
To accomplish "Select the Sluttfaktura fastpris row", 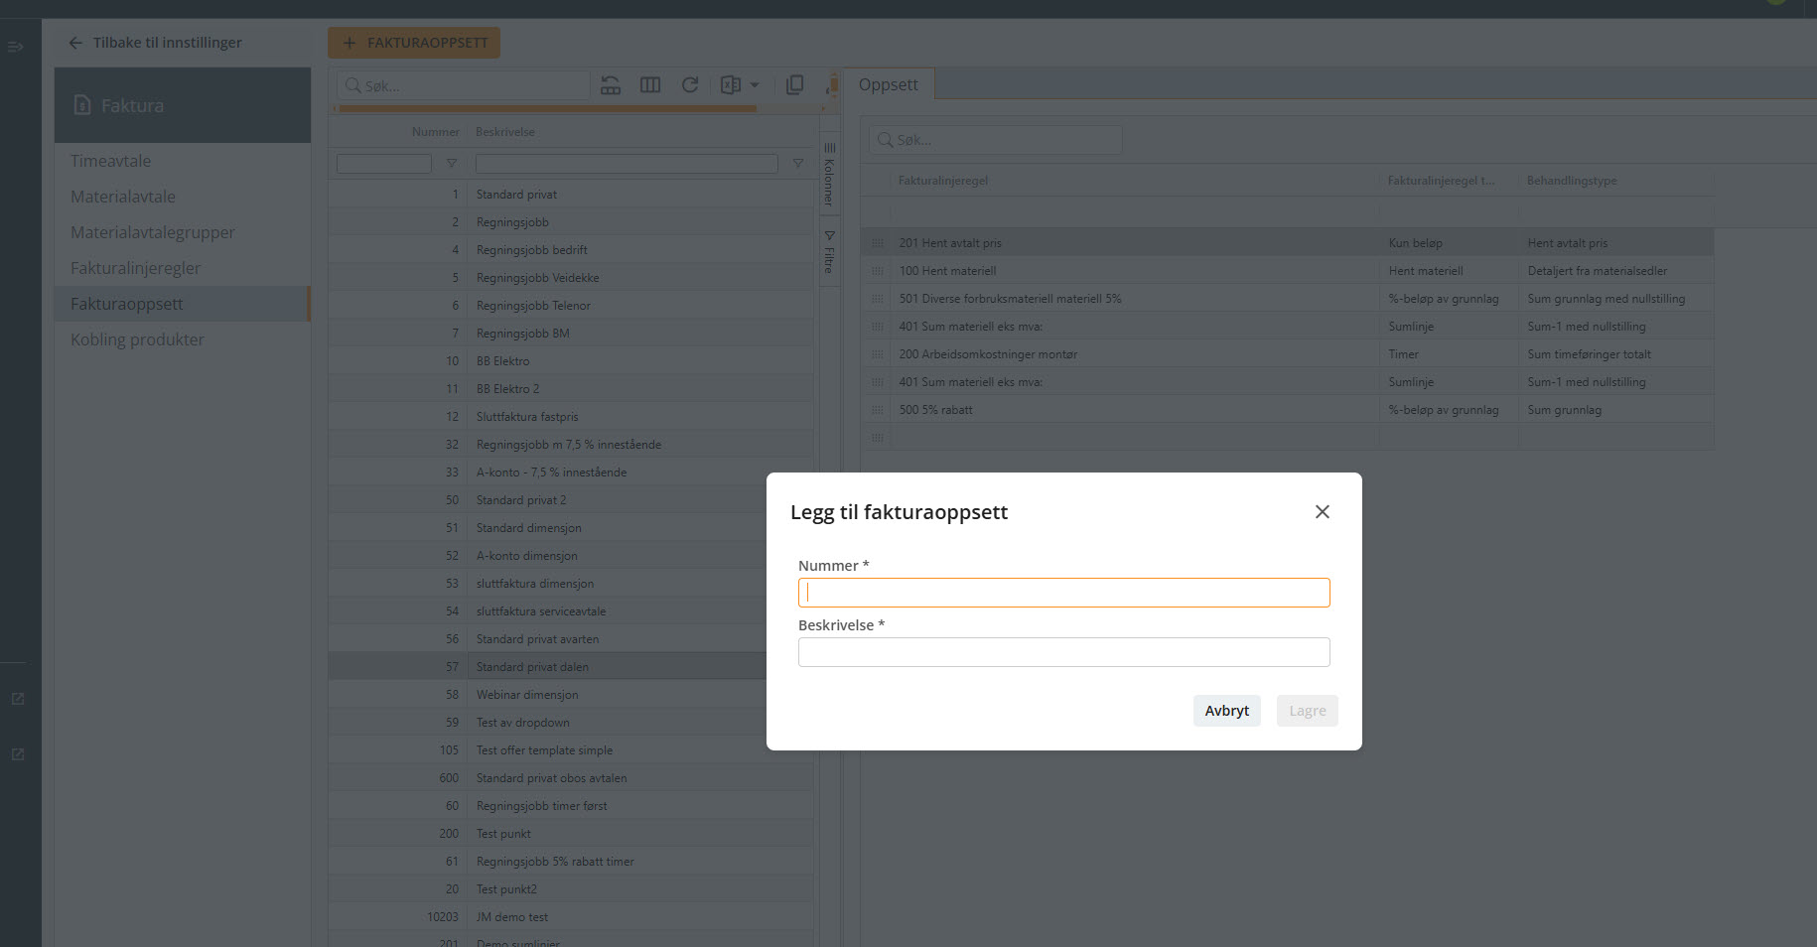I will coord(571,417).
